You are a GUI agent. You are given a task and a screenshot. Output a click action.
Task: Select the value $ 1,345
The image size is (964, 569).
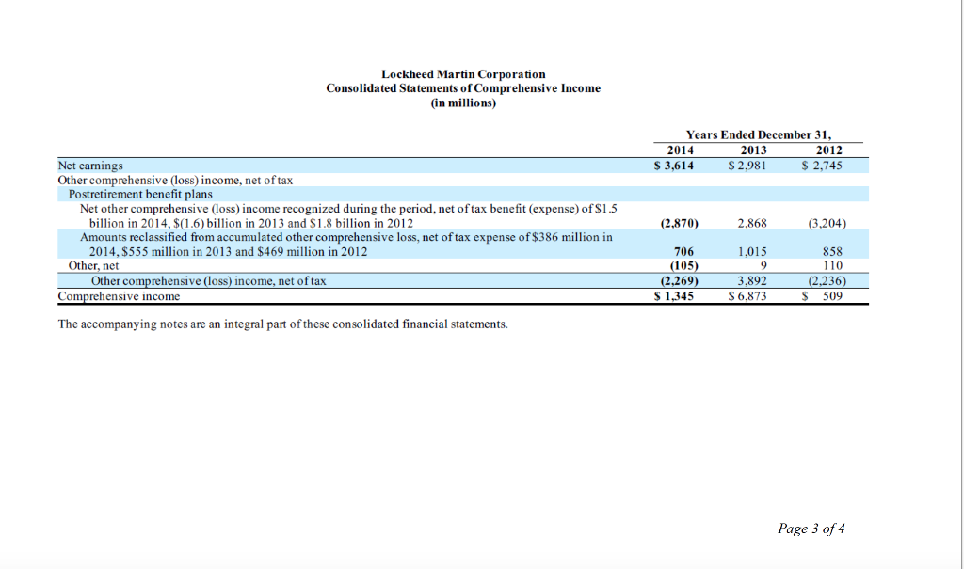675,295
